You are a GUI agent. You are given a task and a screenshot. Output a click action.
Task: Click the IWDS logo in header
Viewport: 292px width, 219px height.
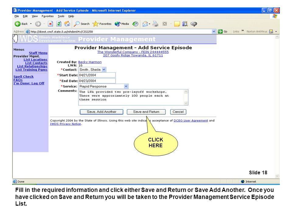click(25, 39)
